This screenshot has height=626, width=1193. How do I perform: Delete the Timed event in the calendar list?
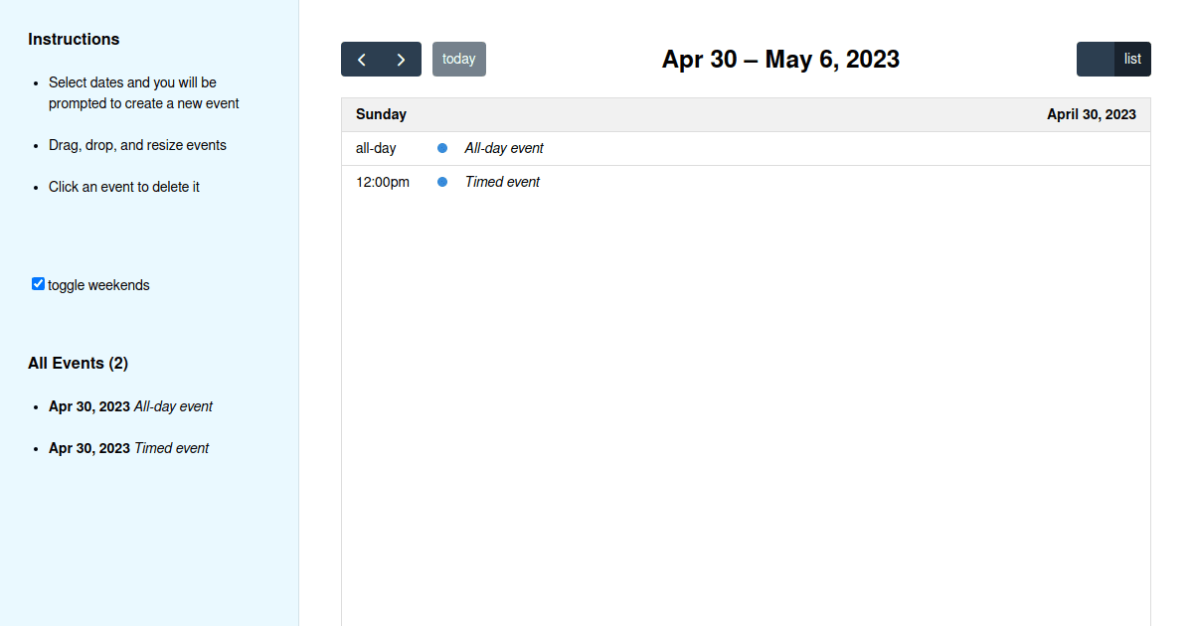[x=502, y=182]
